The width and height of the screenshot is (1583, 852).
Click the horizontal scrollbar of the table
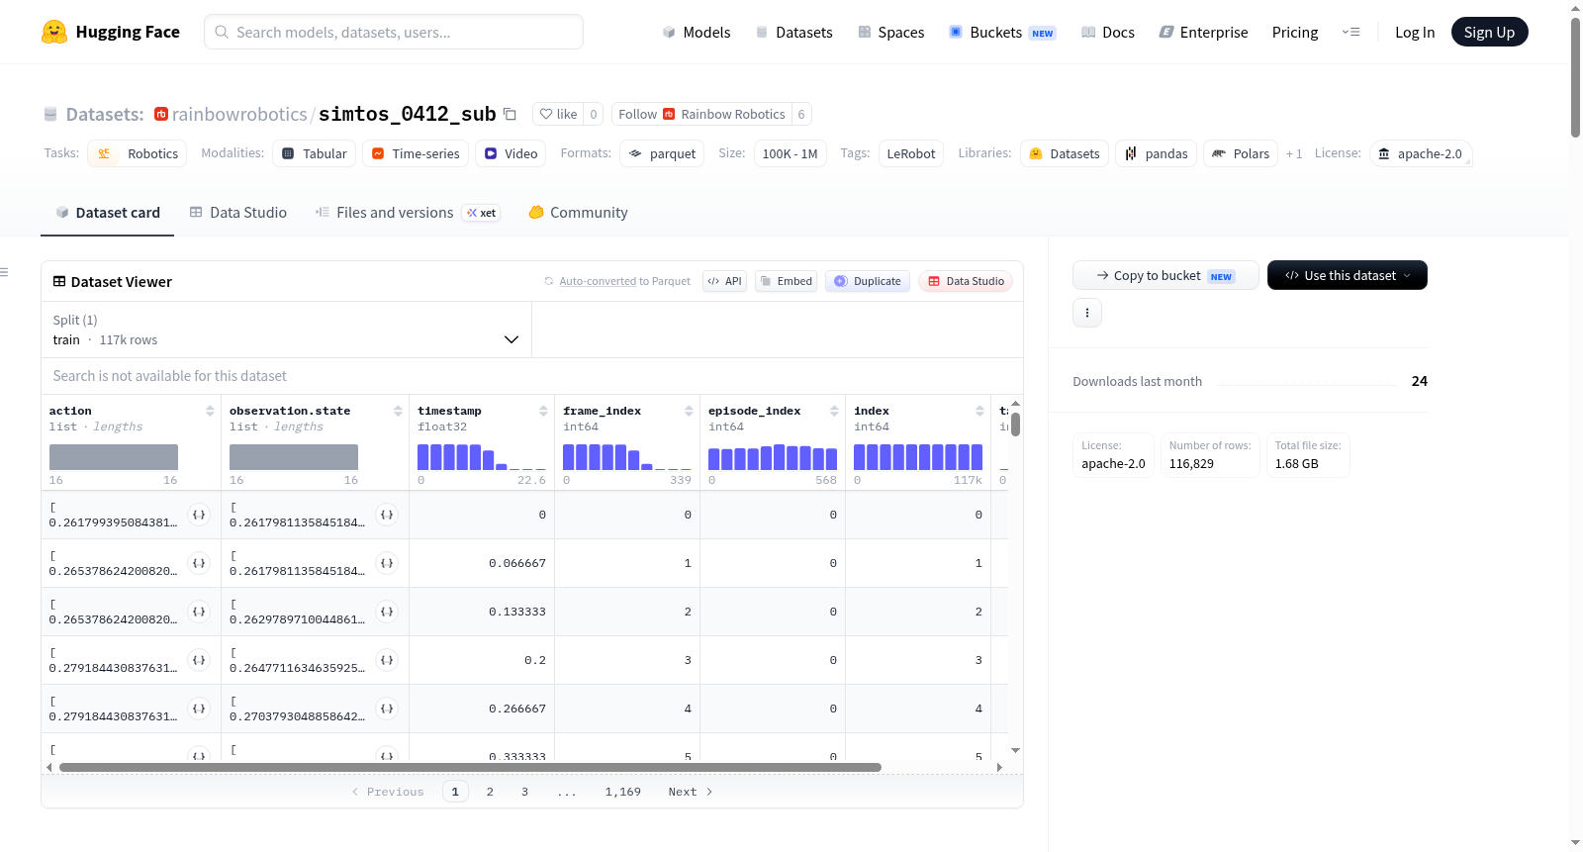(x=470, y=767)
